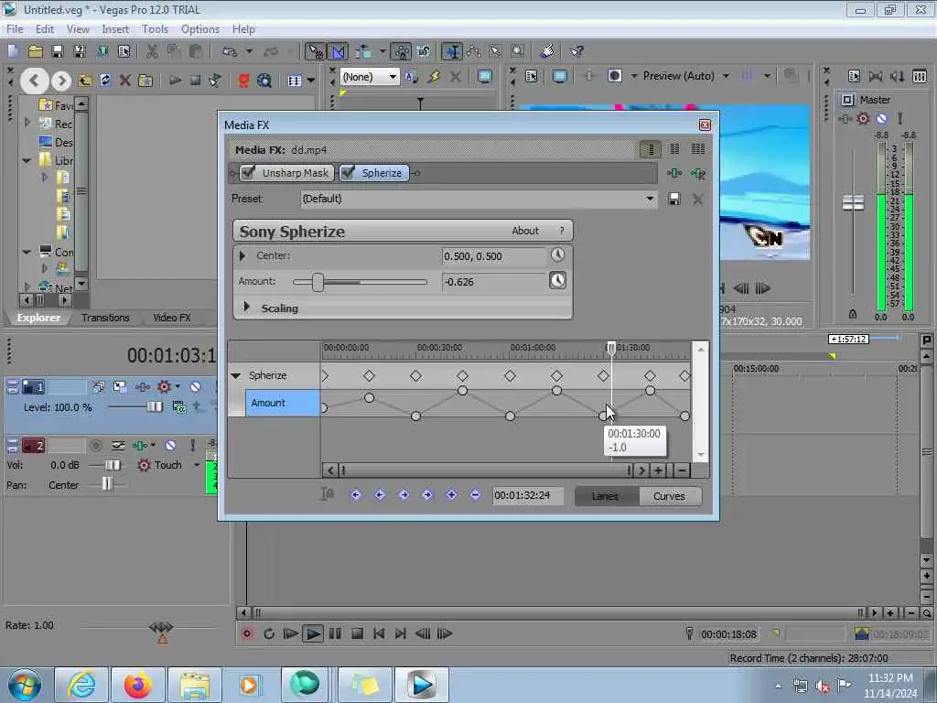
Task: Toggle Sync Cursor to Media Timeline
Action: pyautogui.click(x=327, y=494)
